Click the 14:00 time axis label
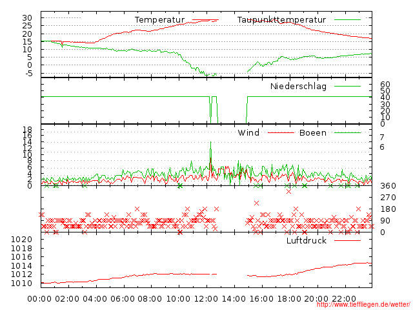Screen dimensions: 413x310 pos(234,299)
